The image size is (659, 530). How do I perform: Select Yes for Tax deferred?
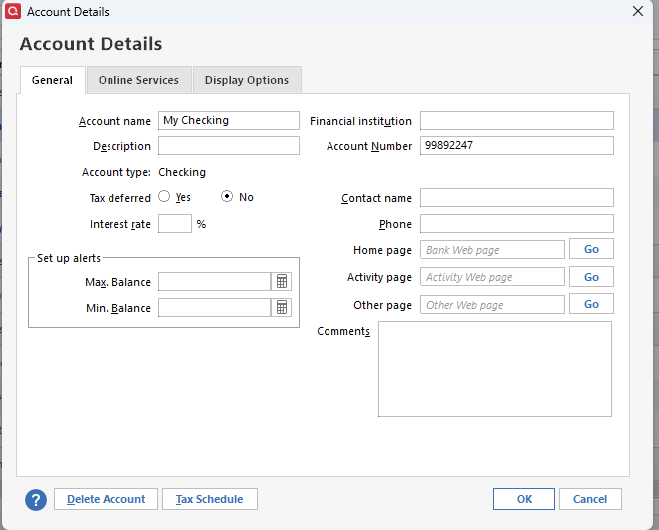[x=164, y=197]
